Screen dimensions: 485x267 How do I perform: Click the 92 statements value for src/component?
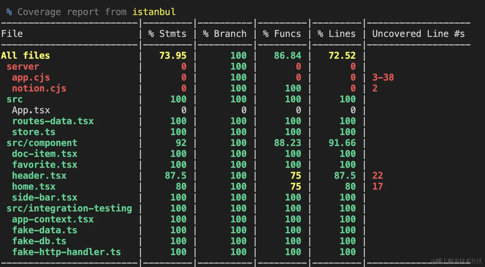coord(181,143)
